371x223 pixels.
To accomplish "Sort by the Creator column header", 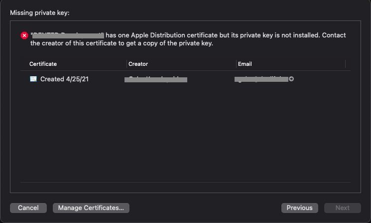I will coord(138,64).
